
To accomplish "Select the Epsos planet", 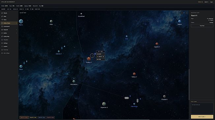I will (x=21, y=21).
